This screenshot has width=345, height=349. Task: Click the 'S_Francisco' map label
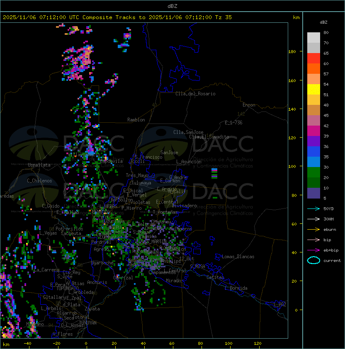[x=148, y=158]
